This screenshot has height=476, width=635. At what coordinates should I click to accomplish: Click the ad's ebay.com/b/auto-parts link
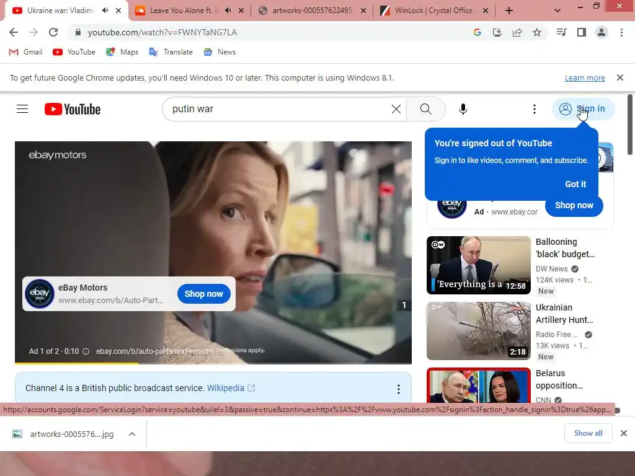pos(159,351)
